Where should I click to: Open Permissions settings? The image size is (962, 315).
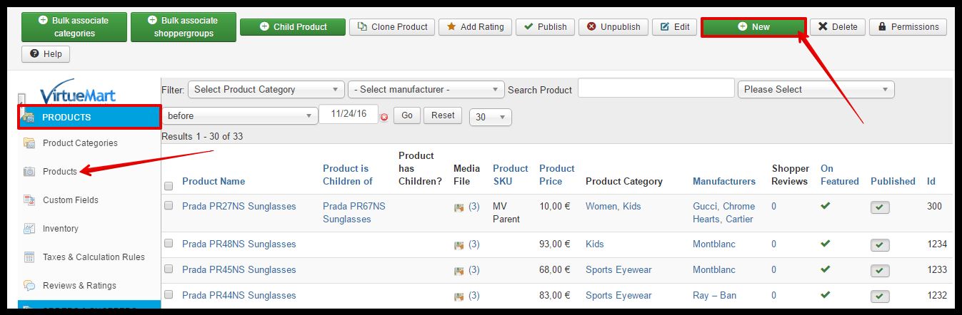(908, 27)
